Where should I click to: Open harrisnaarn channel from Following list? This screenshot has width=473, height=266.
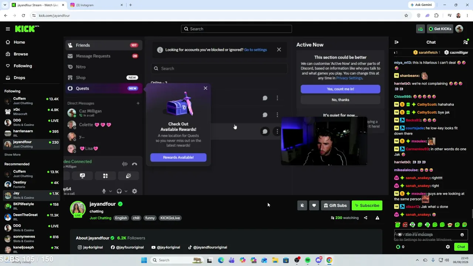click(31, 133)
